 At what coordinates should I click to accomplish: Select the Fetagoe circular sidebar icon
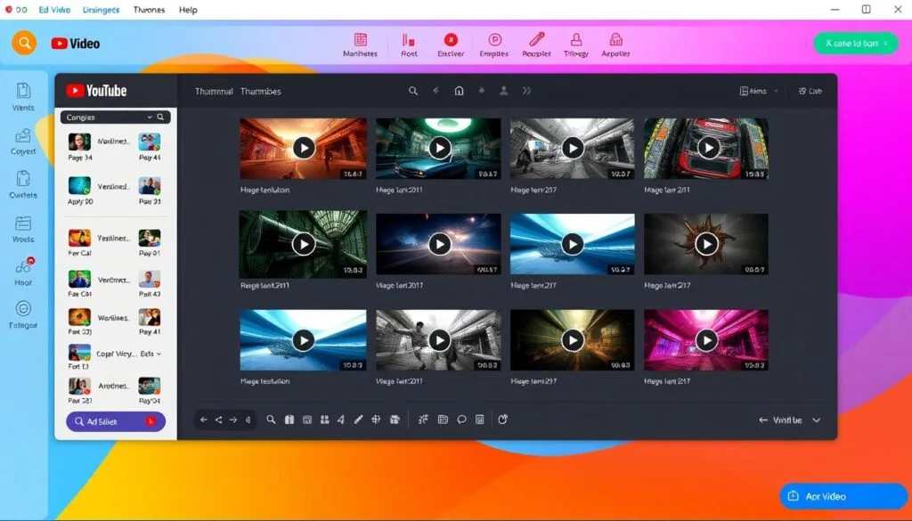(23, 309)
